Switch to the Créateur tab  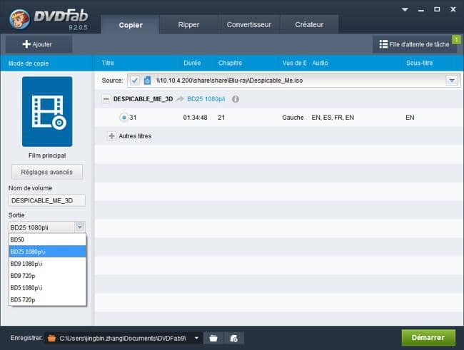pyautogui.click(x=309, y=24)
